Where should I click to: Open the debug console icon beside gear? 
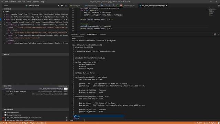pyautogui.click(x=66, y=6)
